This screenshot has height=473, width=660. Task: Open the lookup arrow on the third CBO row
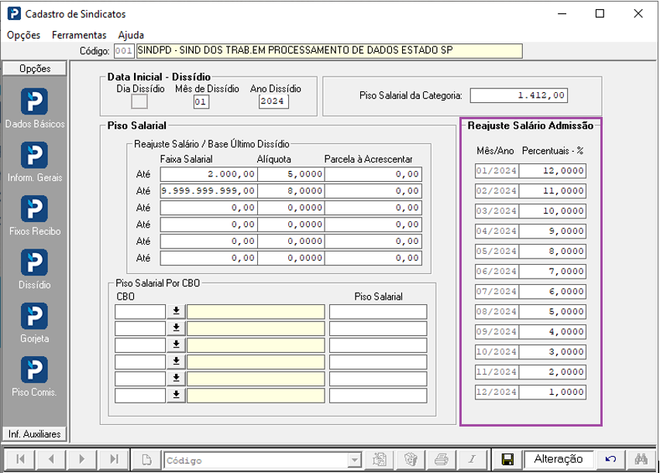pyautogui.click(x=177, y=345)
